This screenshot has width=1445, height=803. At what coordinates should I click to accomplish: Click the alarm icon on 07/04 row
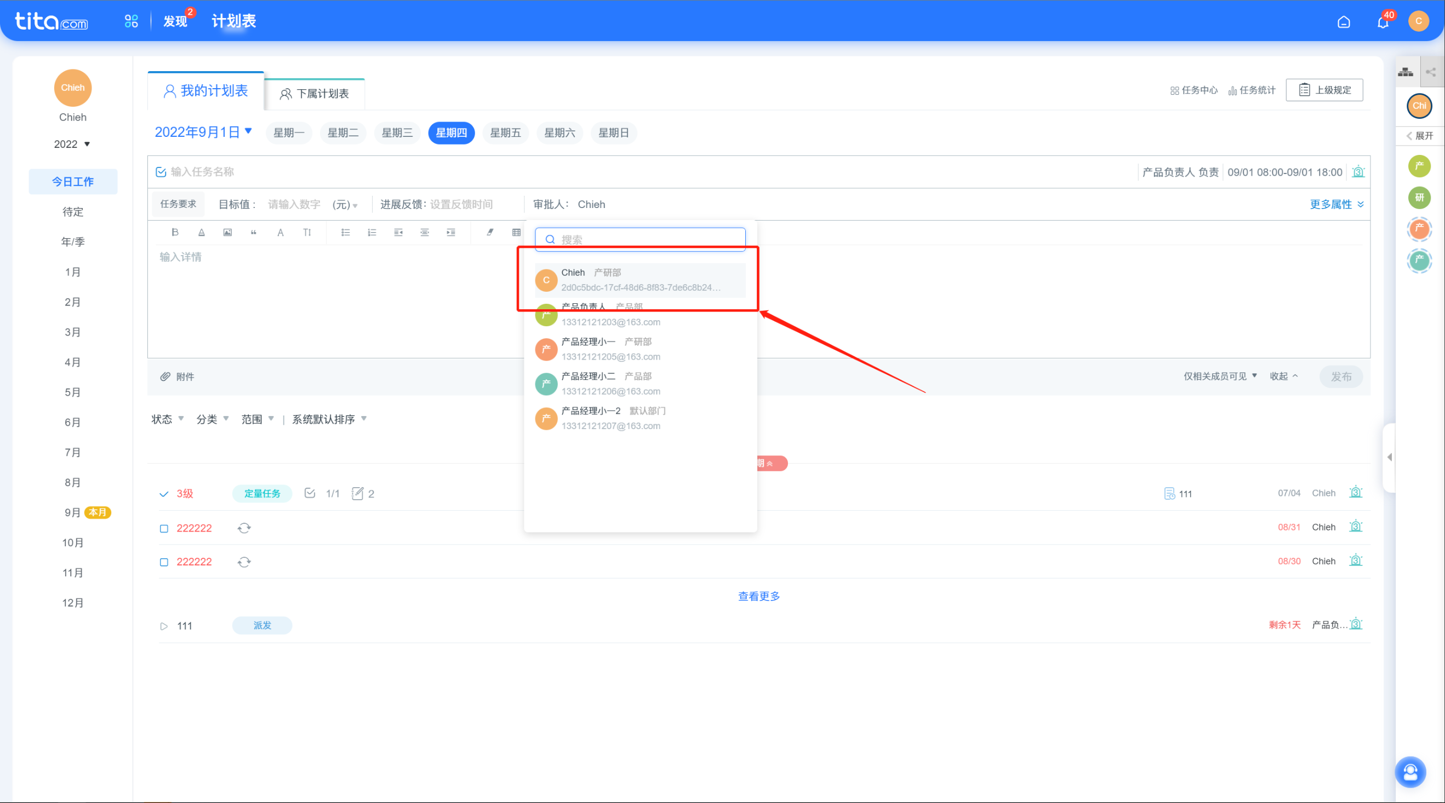(x=1356, y=493)
